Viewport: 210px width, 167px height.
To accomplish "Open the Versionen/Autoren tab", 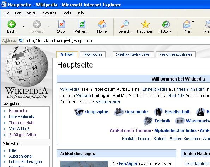I will click(175, 54).
